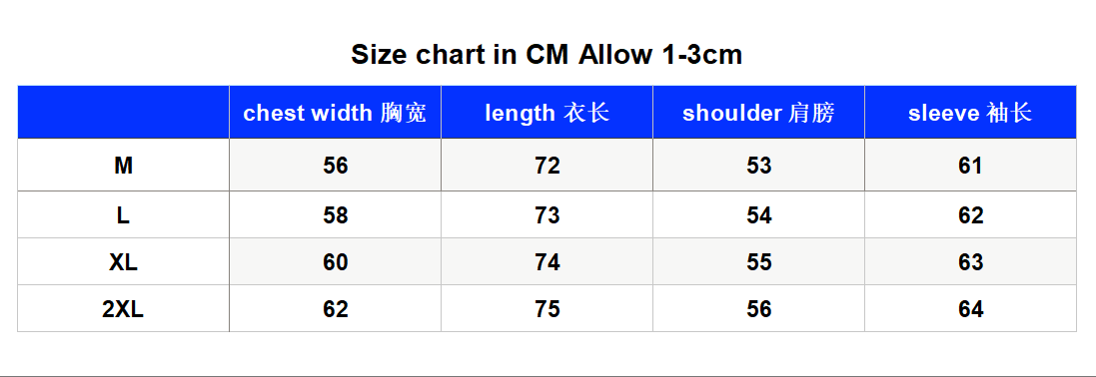This screenshot has height=377, width=1096.
Task: Select the XL size row label
Action: coord(124,262)
